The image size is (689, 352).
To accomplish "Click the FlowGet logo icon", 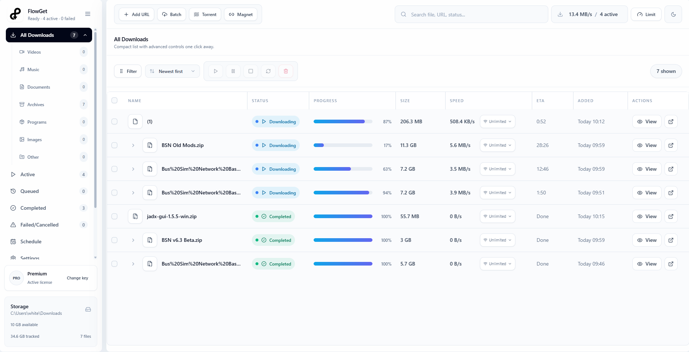I will 15,14.
